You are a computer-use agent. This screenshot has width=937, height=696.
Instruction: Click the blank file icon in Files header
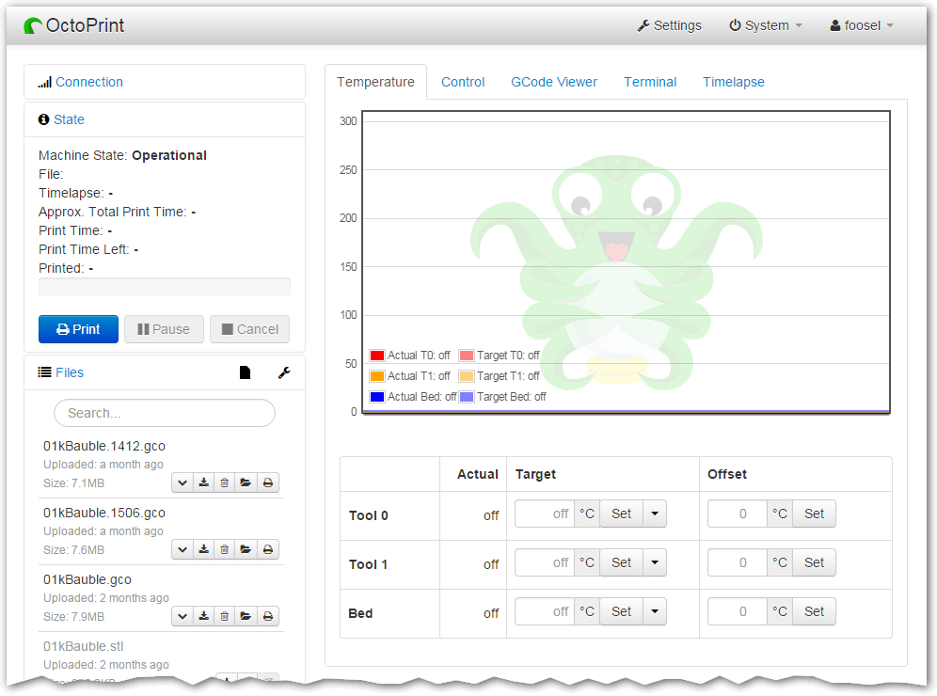[x=245, y=372]
